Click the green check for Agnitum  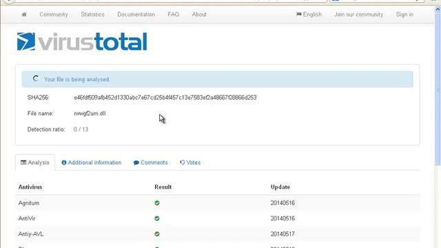[157, 203]
